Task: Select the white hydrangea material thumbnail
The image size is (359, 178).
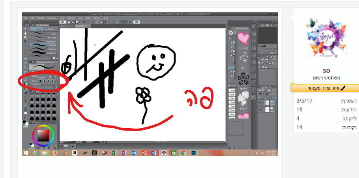Action: 243,99
